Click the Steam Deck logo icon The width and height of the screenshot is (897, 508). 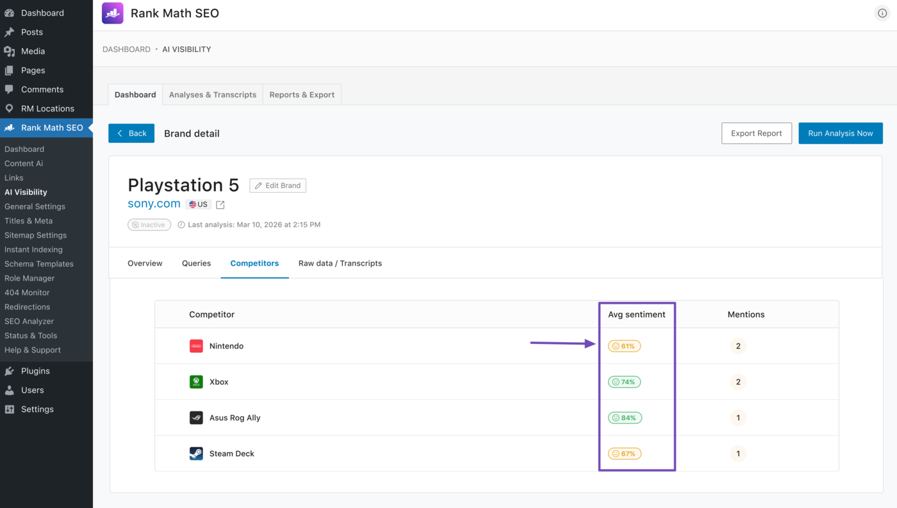point(196,454)
